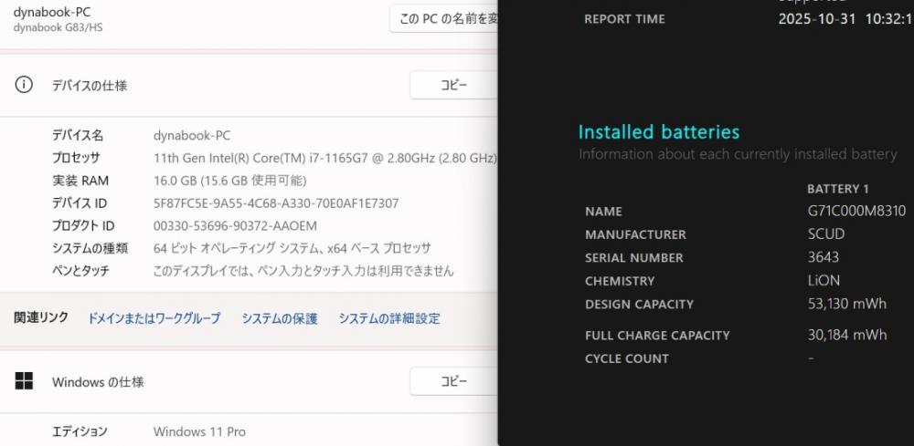Select the dynabook G83/HS model text
The width and height of the screenshot is (914, 446).
[x=58, y=27]
